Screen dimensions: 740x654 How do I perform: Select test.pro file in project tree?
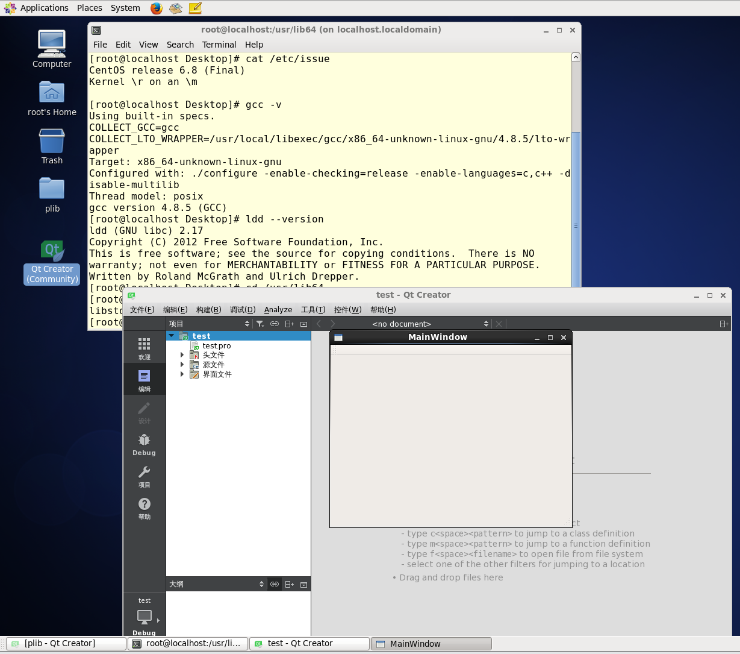(217, 345)
